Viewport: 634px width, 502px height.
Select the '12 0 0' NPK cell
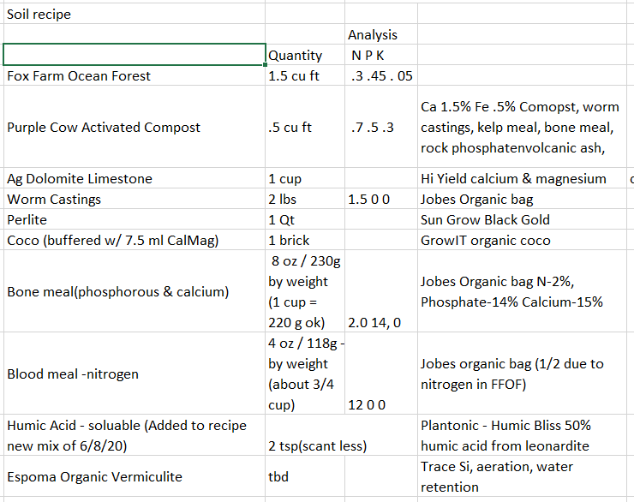[x=381, y=374]
